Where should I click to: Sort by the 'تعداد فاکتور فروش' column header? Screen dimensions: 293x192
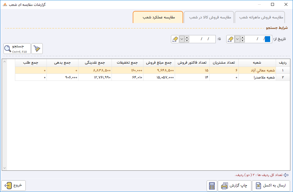tap(192, 63)
